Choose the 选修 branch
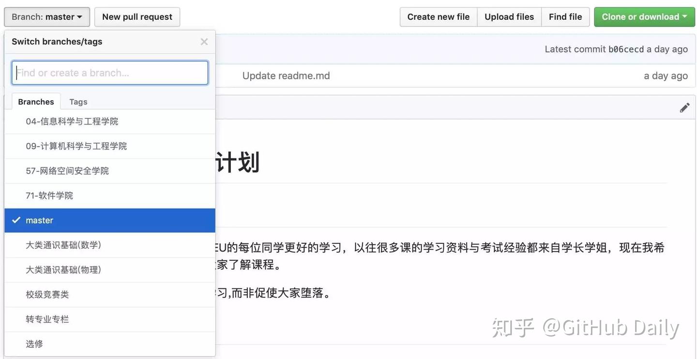Viewport: 697px width, 359px height. (110, 344)
